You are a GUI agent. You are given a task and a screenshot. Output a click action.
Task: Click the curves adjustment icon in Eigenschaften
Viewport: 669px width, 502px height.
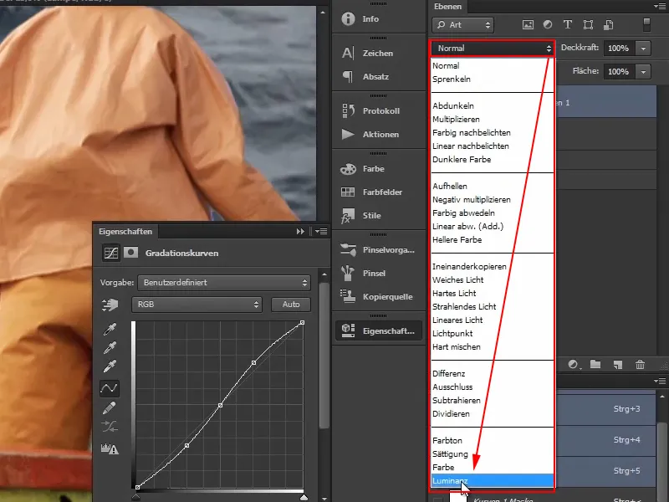tap(111, 253)
